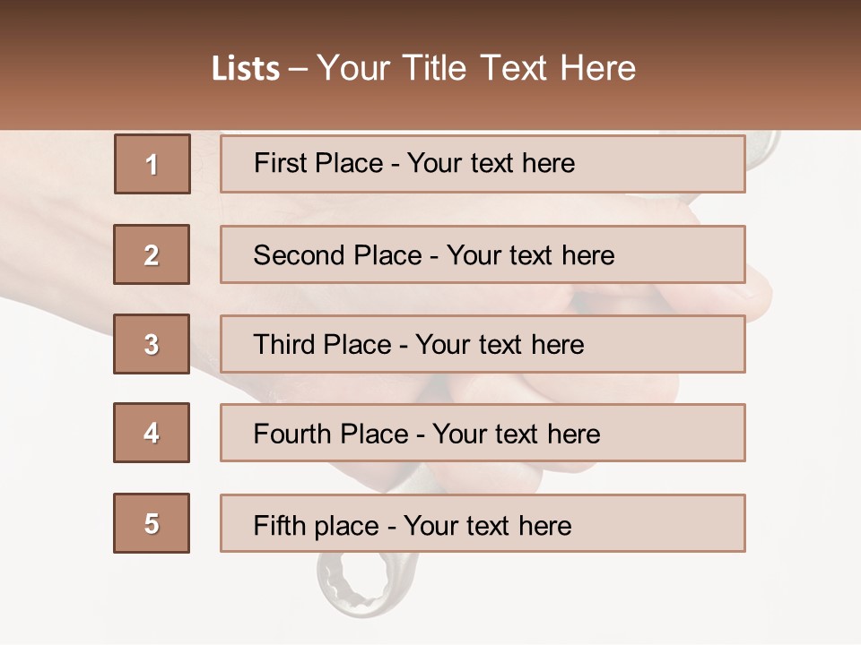Select the number 2 box
Screen dimensions: 861x645
(x=152, y=254)
